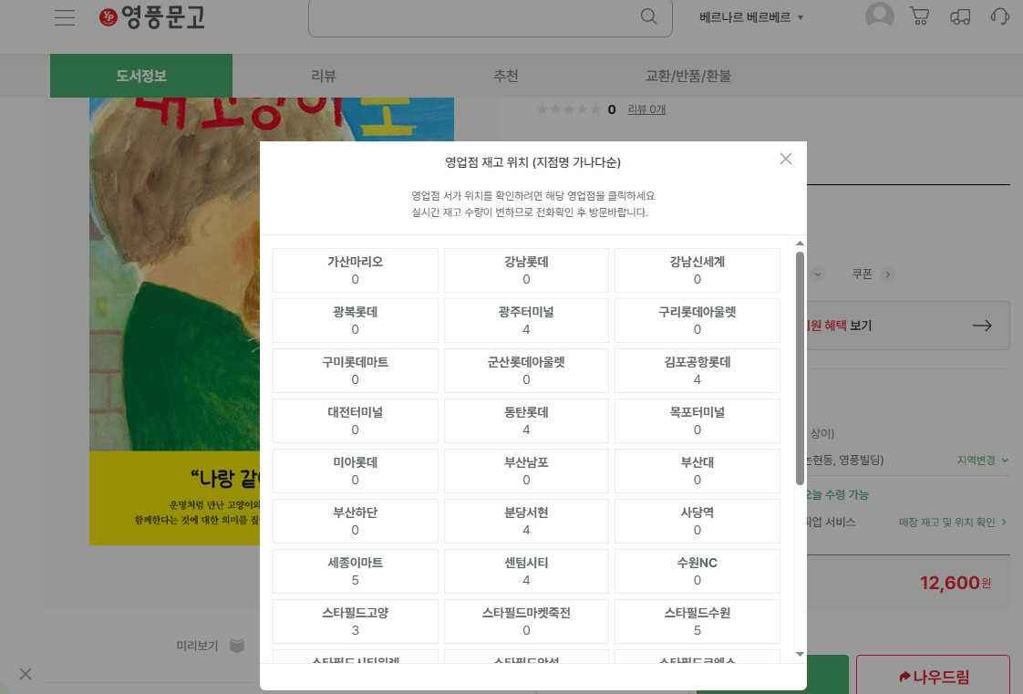Screen dimensions: 1023x694
Task: Switch to the 리뷰 tab
Action: [322, 77]
